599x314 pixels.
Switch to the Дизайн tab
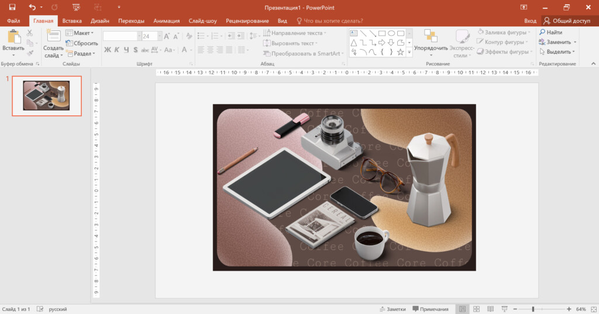99,20
